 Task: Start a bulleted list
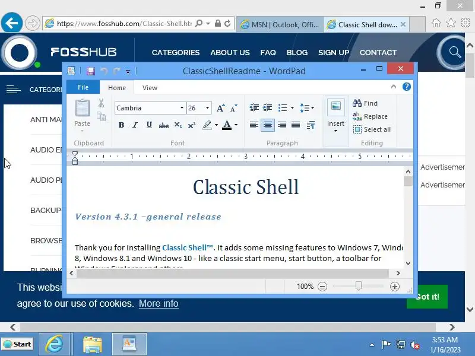click(283, 108)
